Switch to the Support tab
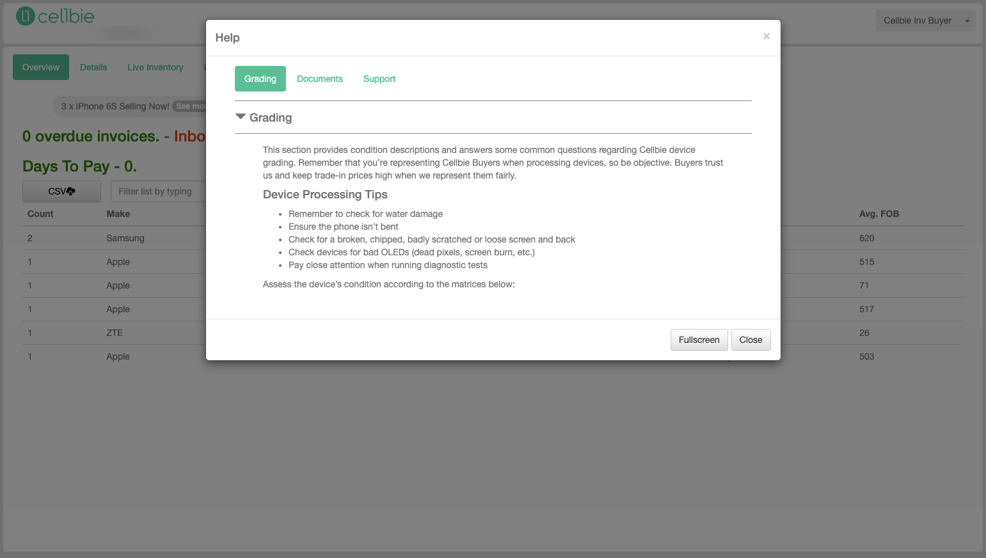986x558 pixels. point(379,79)
